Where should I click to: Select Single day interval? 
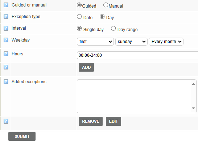[79, 28]
